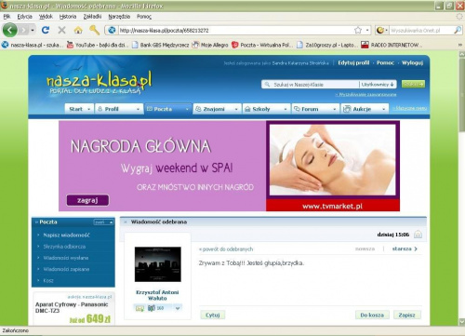Click the green browser back arrow
The height and width of the screenshot is (336, 465).
(10, 30)
